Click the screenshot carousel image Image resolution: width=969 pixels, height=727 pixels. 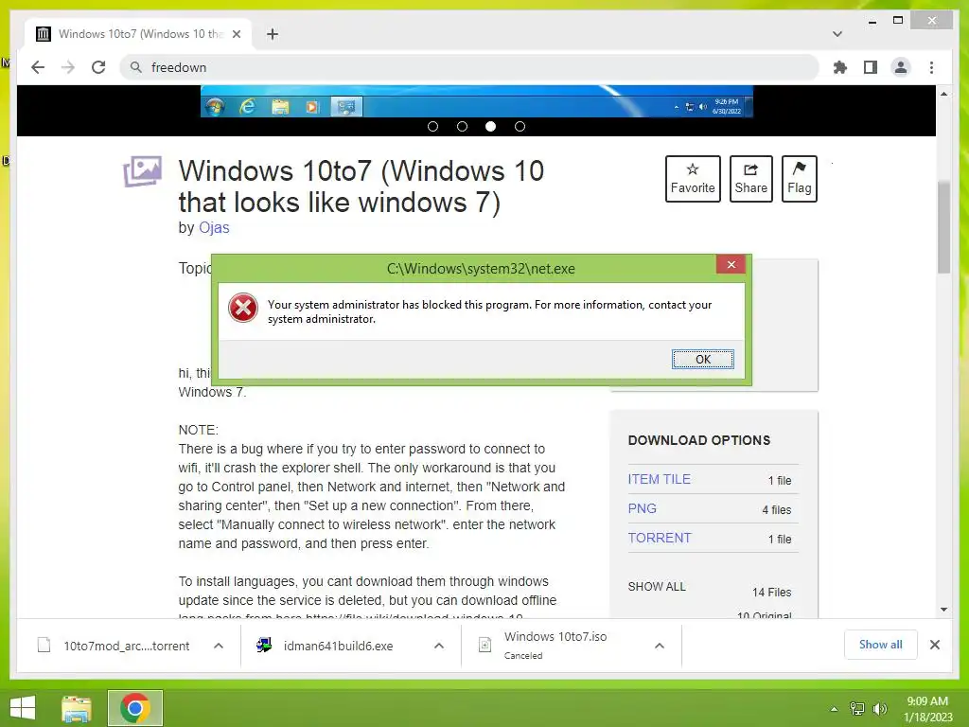tap(477, 101)
